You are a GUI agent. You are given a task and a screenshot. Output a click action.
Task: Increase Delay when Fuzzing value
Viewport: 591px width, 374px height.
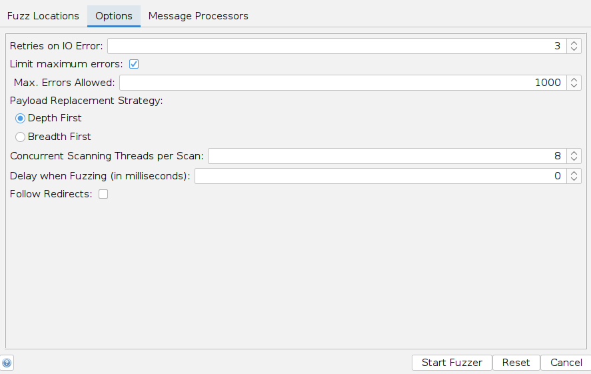tap(574, 173)
